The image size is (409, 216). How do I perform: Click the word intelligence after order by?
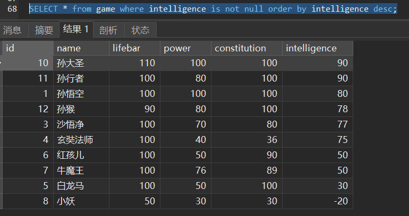(340, 9)
